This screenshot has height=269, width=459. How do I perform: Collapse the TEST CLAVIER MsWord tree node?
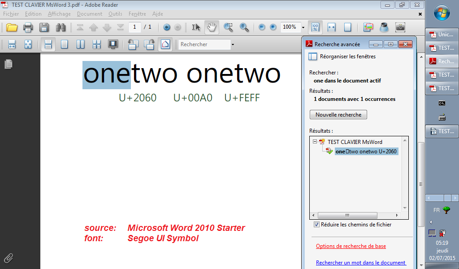(x=315, y=142)
